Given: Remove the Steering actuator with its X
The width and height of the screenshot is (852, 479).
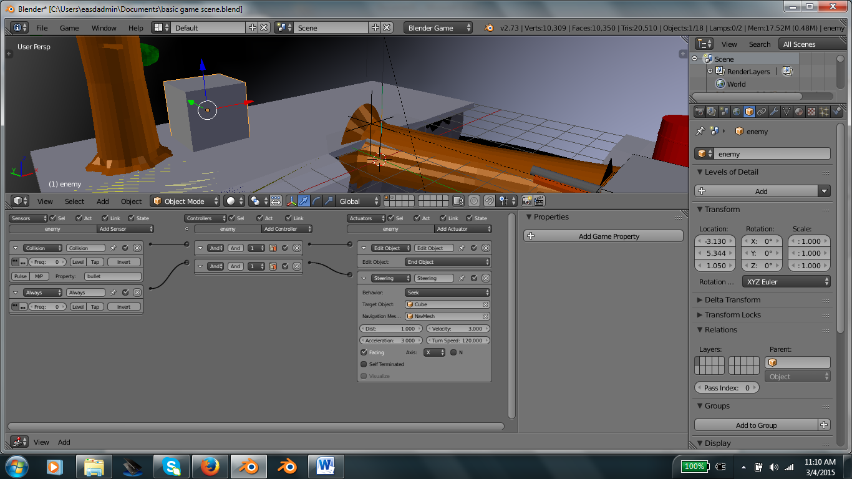Looking at the screenshot, I should [486, 278].
